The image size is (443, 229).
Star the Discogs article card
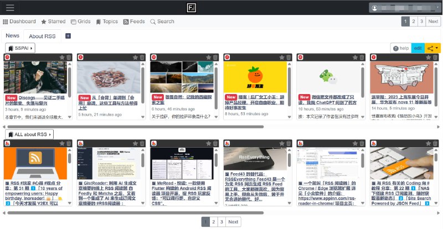[62, 58]
